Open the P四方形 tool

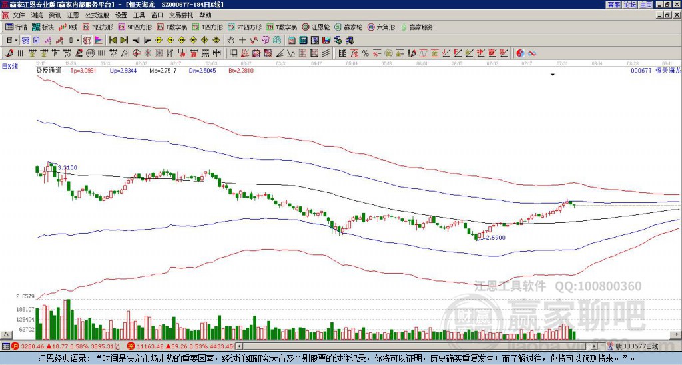point(98,27)
